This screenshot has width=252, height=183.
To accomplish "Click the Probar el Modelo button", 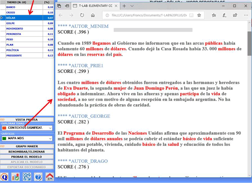I will (27, 157).
